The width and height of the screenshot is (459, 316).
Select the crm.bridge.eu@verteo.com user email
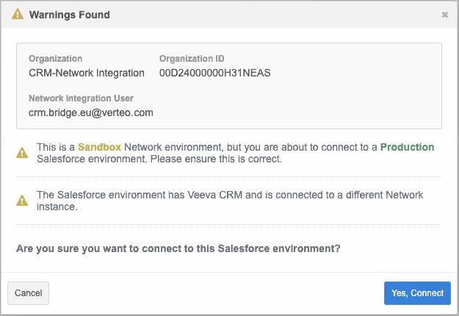[x=90, y=112]
